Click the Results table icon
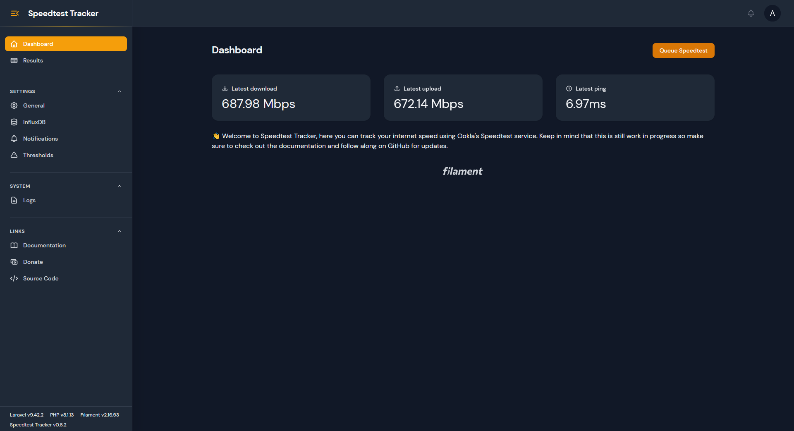This screenshot has width=794, height=431. point(14,60)
